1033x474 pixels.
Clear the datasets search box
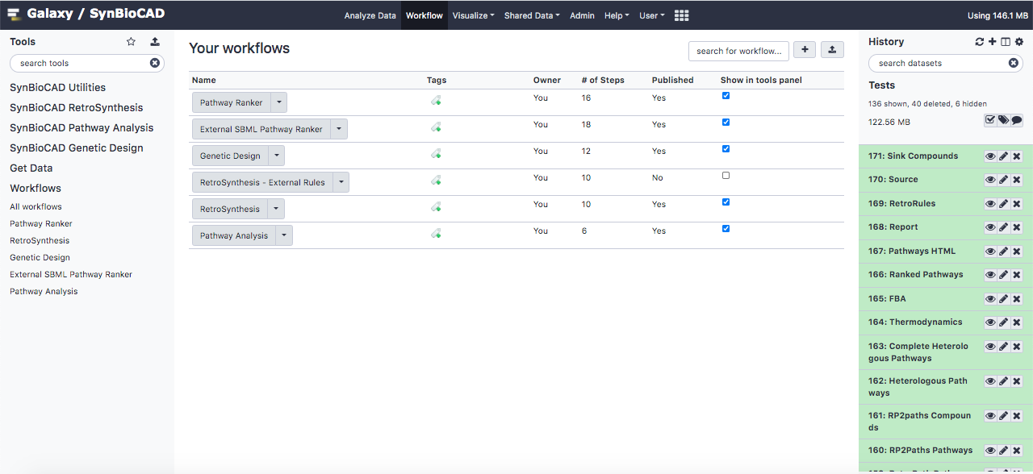pyautogui.click(x=1014, y=63)
